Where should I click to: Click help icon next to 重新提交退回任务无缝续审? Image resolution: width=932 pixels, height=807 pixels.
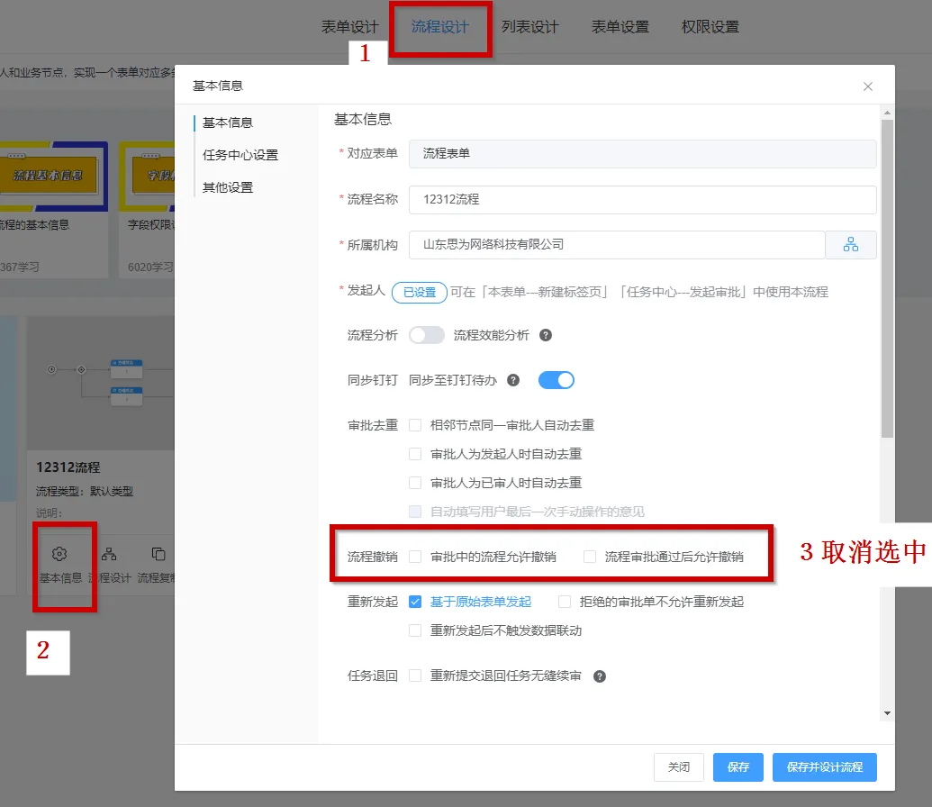tap(599, 676)
